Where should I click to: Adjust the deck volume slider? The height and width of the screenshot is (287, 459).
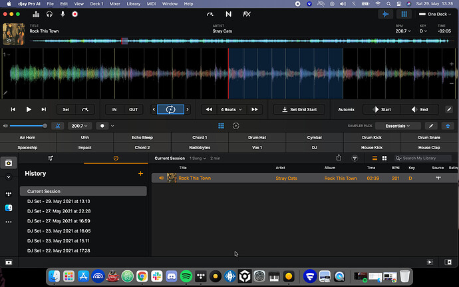coord(28,126)
